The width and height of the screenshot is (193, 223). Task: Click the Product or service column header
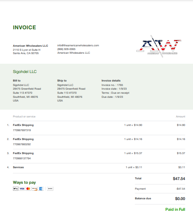(x=24, y=116)
